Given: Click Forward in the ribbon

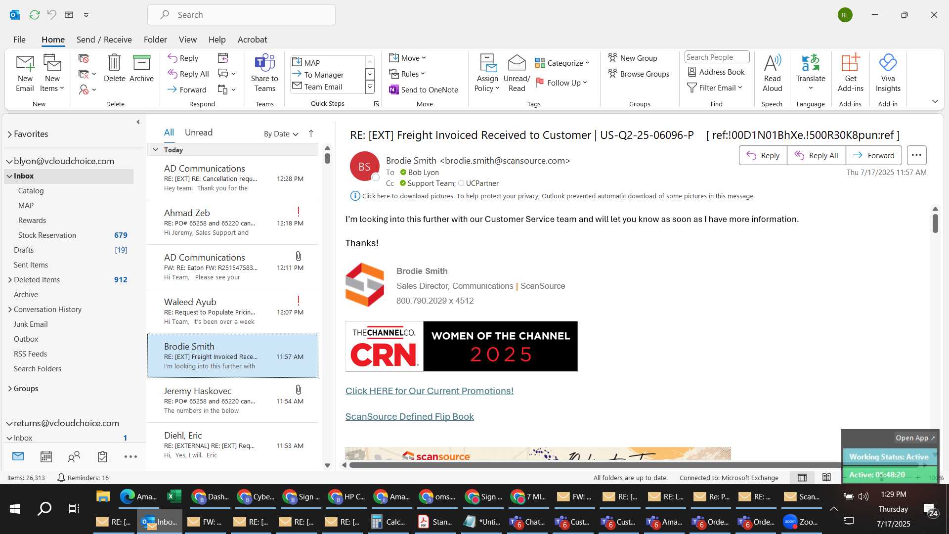Looking at the screenshot, I should tap(187, 89).
